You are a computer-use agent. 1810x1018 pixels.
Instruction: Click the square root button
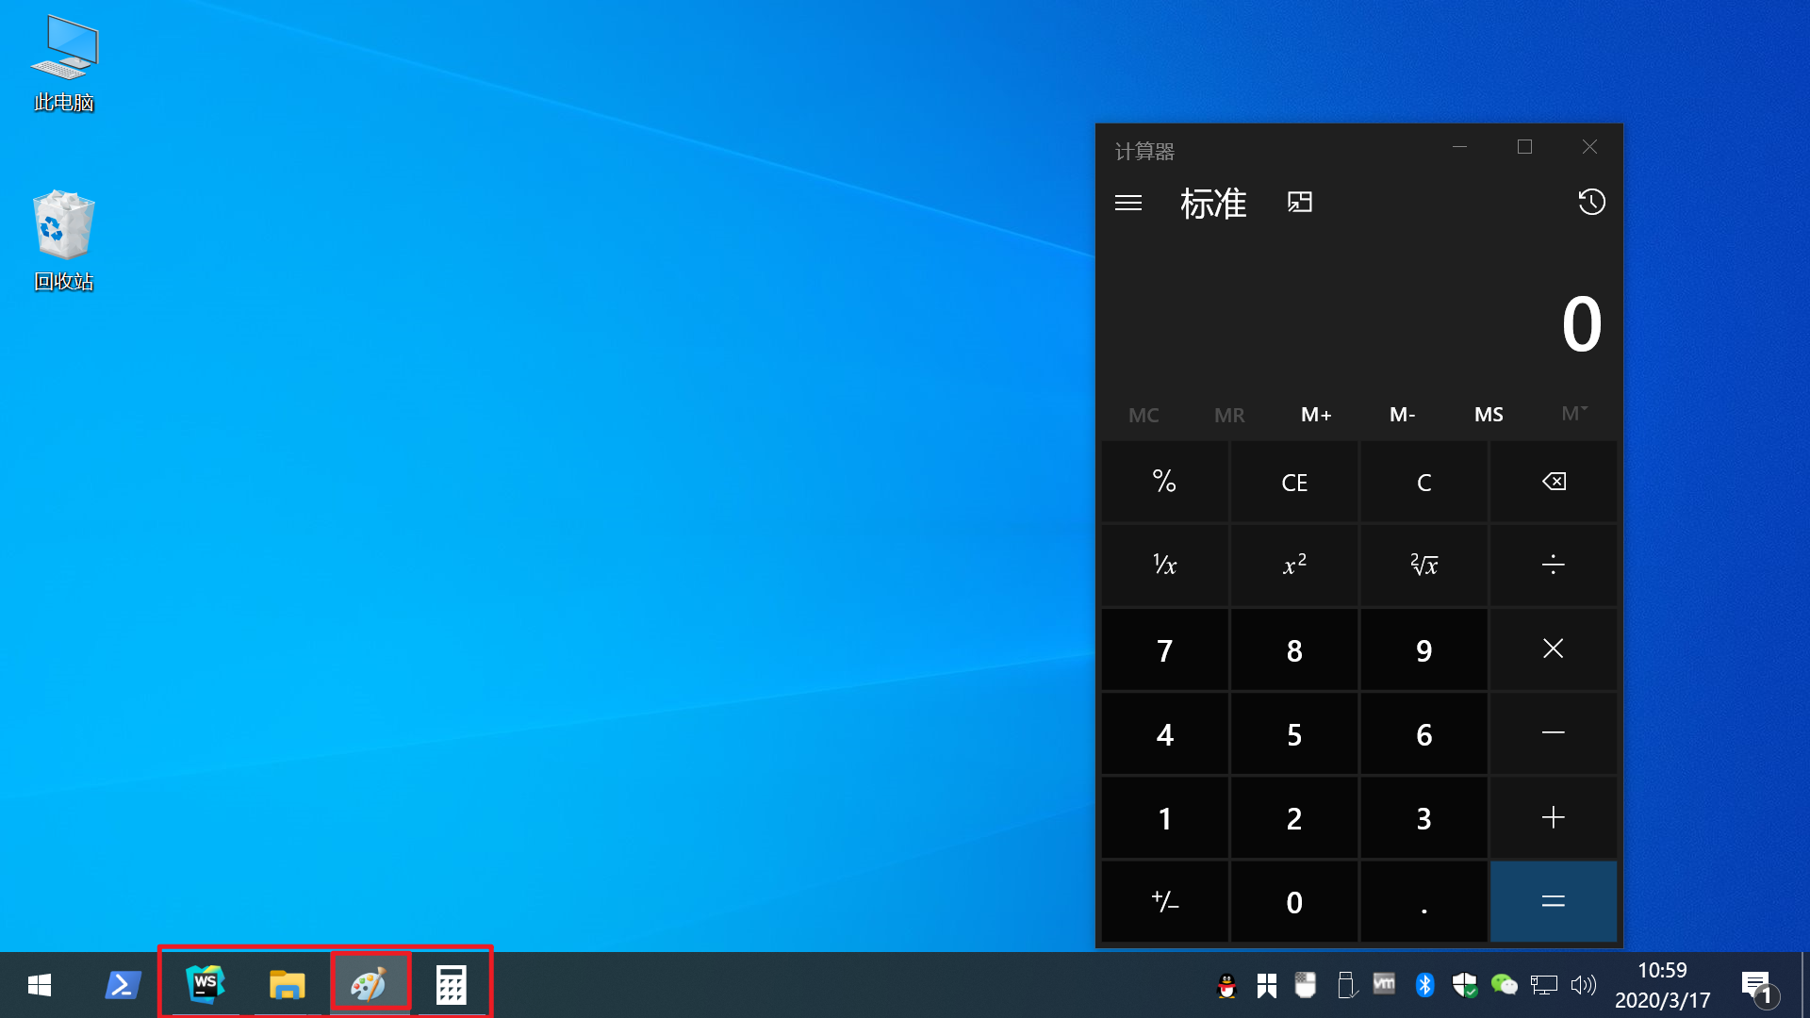click(1423, 565)
